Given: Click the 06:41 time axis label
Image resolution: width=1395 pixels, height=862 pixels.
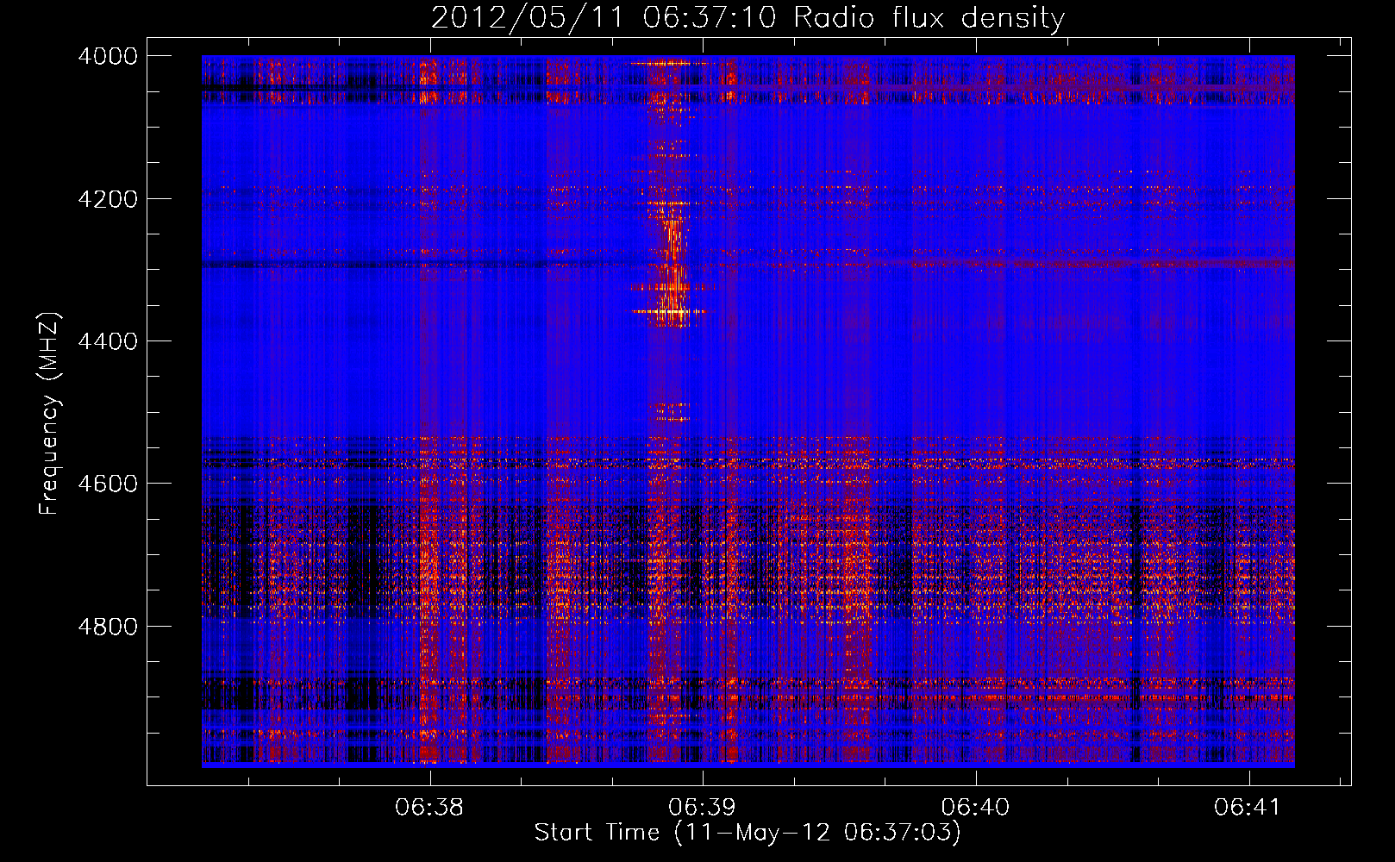Looking at the screenshot, I should click(x=1248, y=807).
